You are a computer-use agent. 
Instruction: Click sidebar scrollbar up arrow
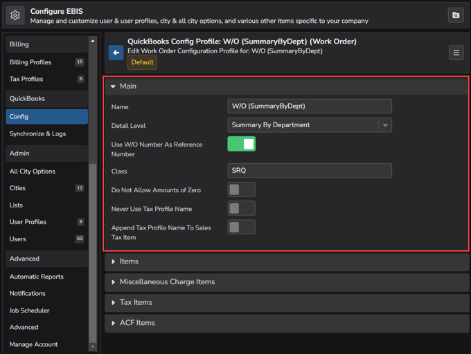(93, 41)
